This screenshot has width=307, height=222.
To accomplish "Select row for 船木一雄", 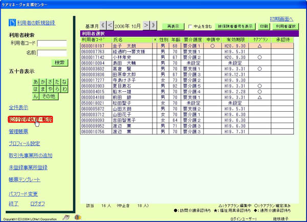I will (x=187, y=92).
